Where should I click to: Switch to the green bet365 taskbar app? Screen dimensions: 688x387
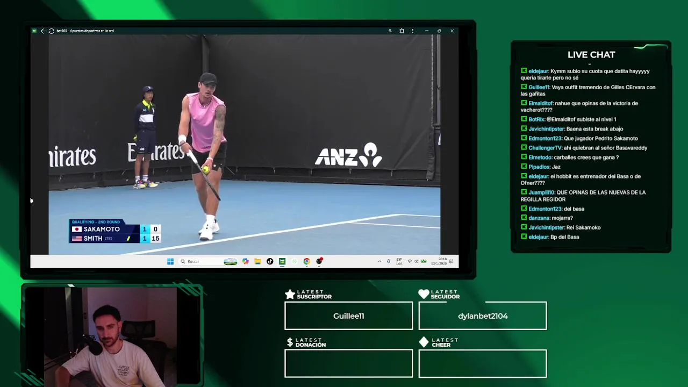(282, 261)
